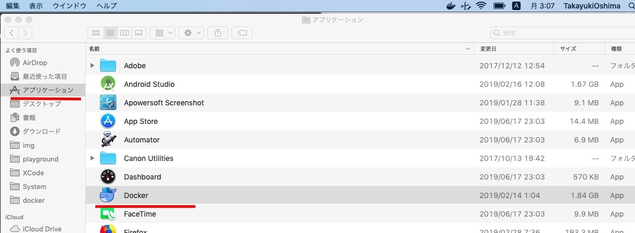The height and width of the screenshot is (233, 635).
Task: Open the 表示 menu
Action: (37, 6)
